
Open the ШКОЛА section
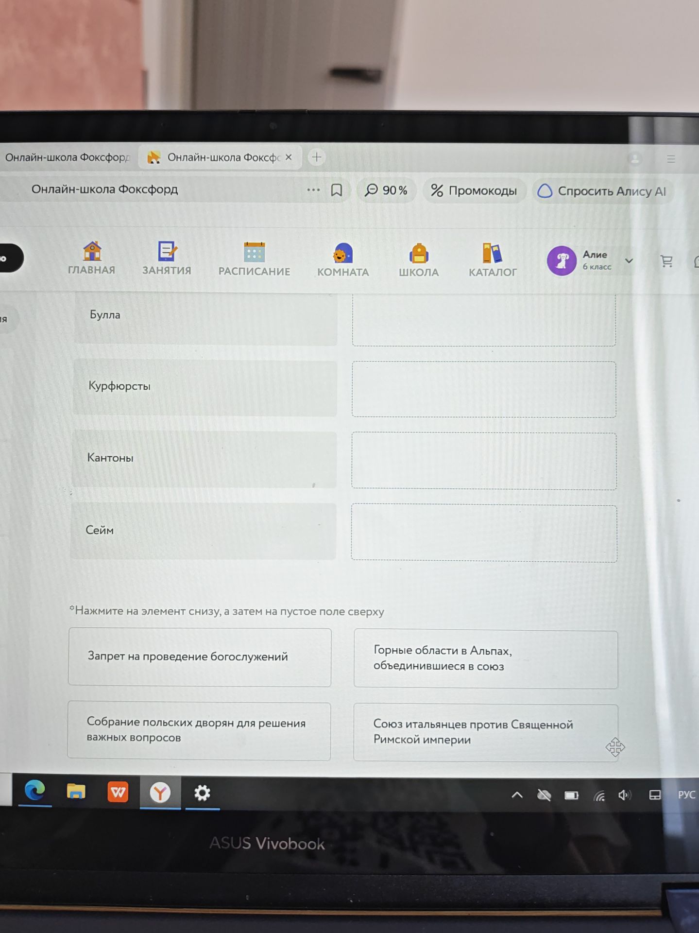[419, 261]
